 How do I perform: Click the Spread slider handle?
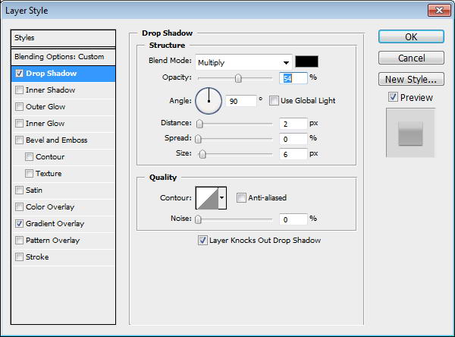(198, 139)
